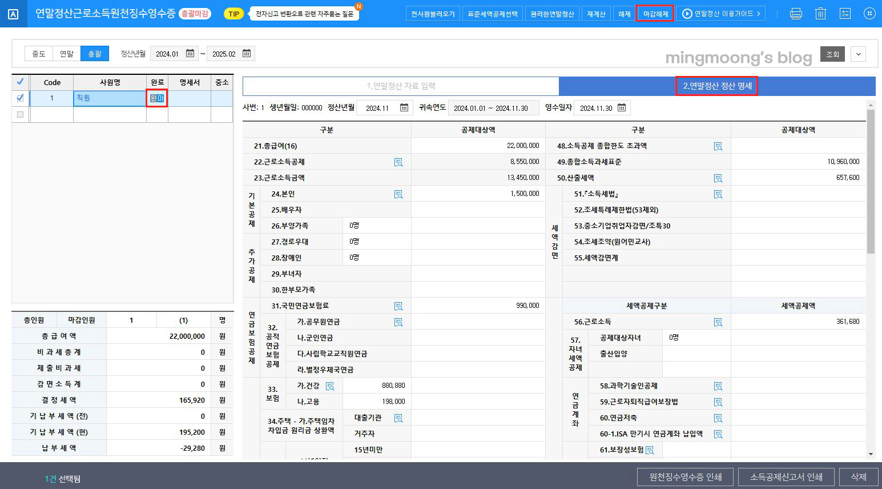This screenshot has width=882, height=489.
Task: Click the detail icon next to 56.근로소득
Action: (x=719, y=321)
